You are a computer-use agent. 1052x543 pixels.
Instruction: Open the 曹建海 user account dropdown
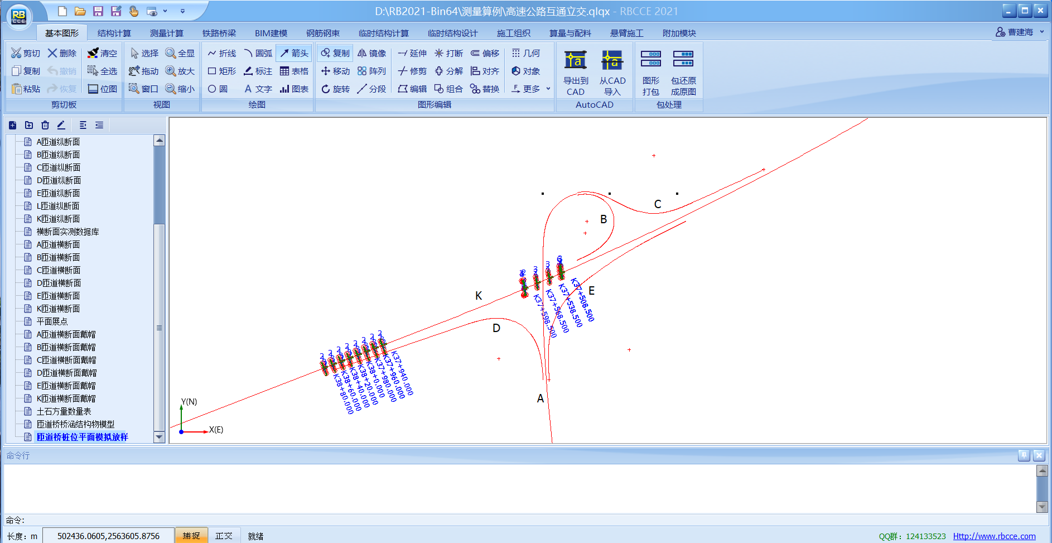click(1020, 32)
